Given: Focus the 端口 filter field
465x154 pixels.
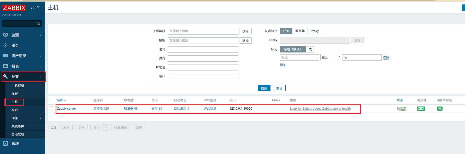Looking at the screenshot, I should pyautogui.click(x=203, y=76).
